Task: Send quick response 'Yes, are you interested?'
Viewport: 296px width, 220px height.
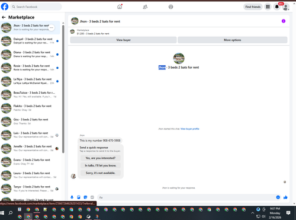Action: pos(101,158)
